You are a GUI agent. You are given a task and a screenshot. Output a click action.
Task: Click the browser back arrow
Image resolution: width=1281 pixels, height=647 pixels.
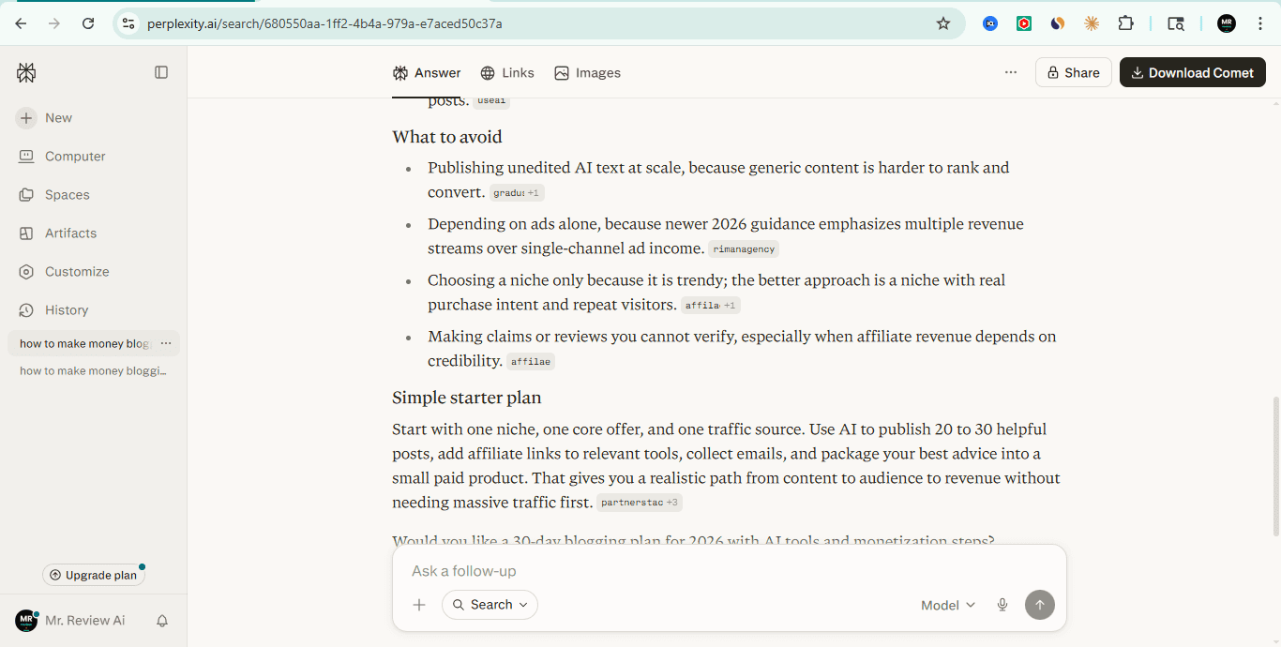click(x=21, y=23)
